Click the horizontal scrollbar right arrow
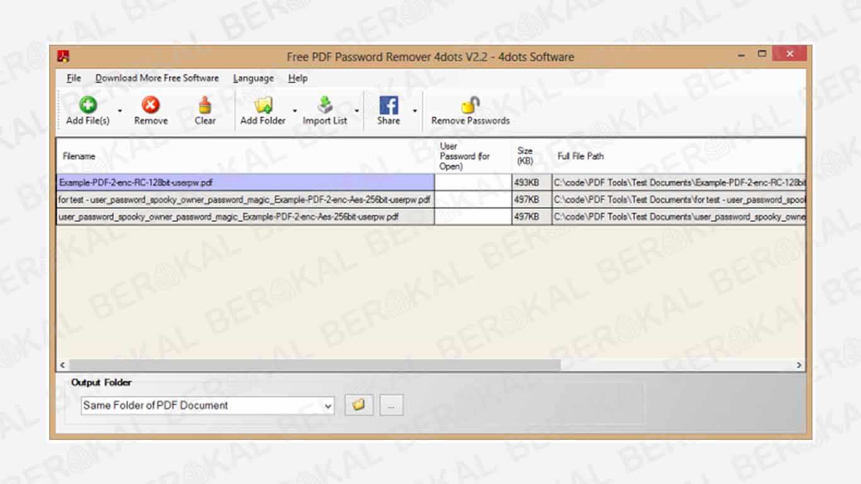The image size is (861, 484). (799, 365)
